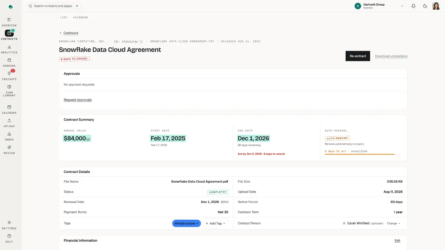
Task: Click the Feb 17, 2025 highlighted start date
Action: [x=168, y=139]
